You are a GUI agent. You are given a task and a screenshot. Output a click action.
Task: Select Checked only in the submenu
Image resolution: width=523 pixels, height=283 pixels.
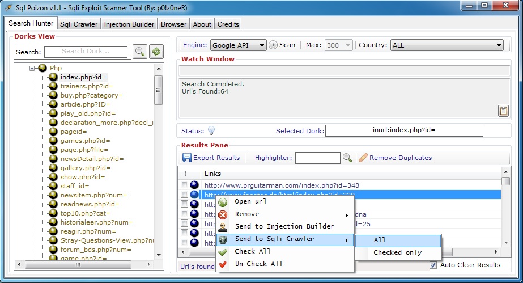click(x=398, y=252)
